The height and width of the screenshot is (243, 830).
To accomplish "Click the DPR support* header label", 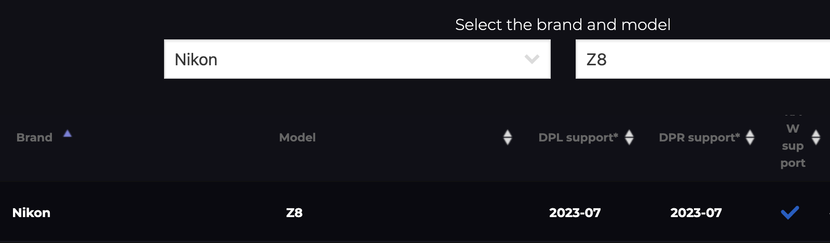I will [x=699, y=137].
